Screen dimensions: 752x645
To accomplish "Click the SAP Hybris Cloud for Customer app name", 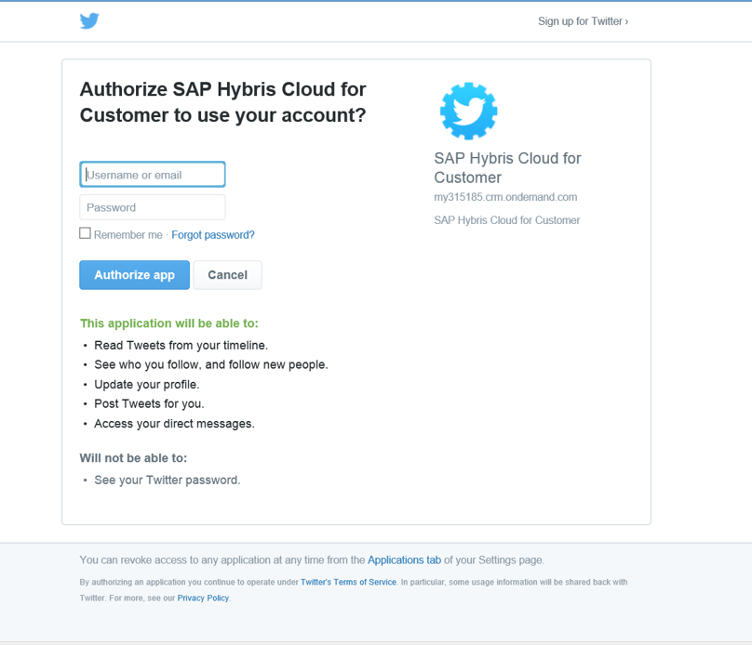I will coord(507,167).
